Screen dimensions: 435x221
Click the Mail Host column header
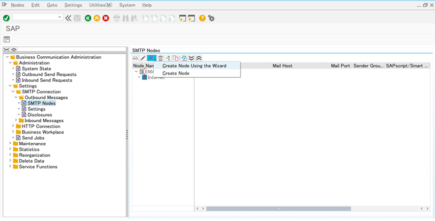297,66
